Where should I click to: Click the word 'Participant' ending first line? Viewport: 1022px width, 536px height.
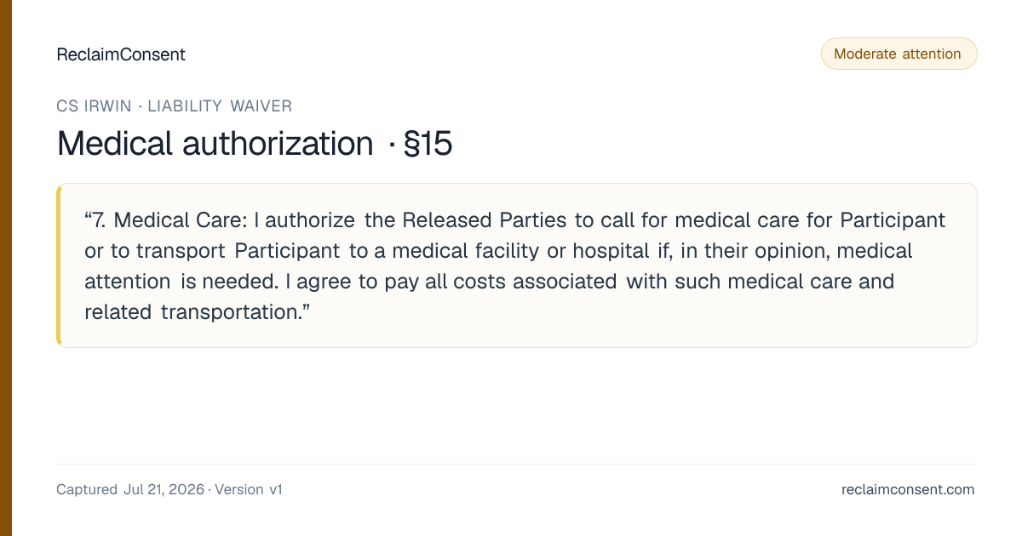tap(893, 220)
